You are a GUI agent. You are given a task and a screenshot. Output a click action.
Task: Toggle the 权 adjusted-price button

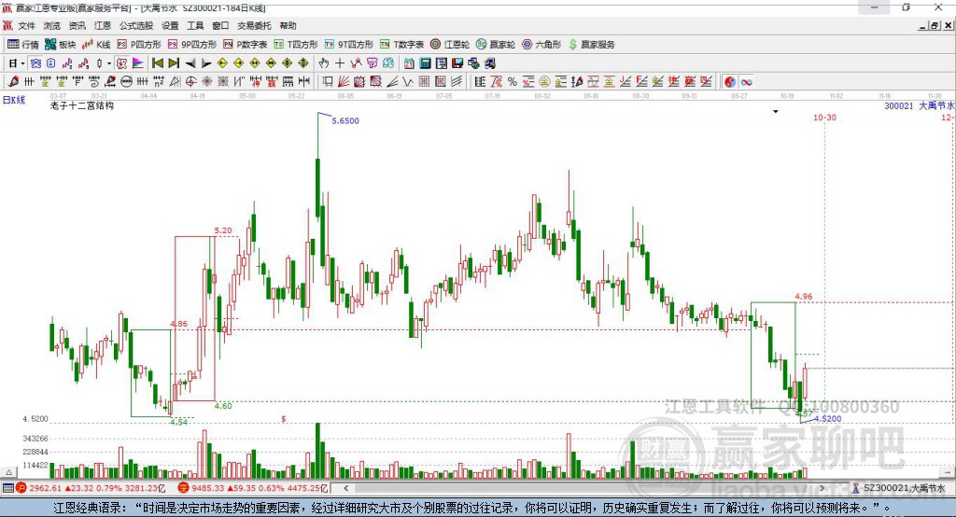[122, 63]
